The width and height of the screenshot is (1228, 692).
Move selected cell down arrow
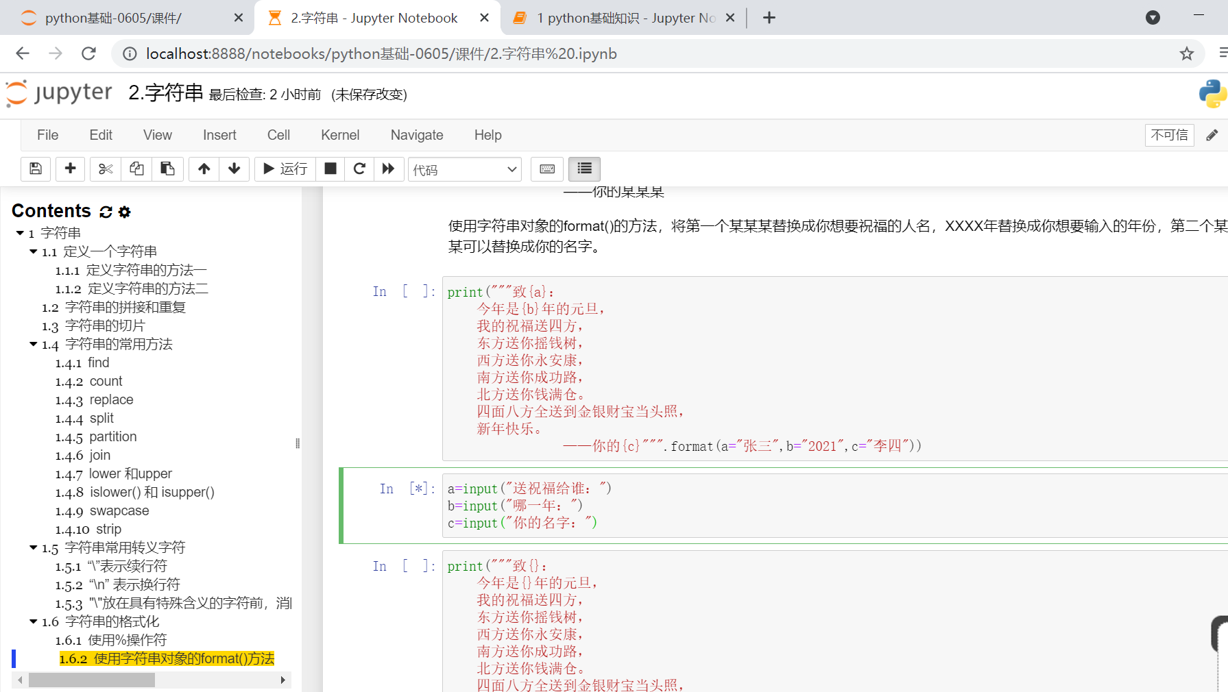coord(234,169)
